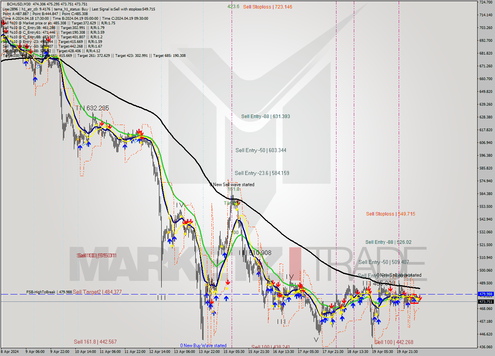Click the 692.700 price axis value
This screenshot has height=356, width=495.
pos(486,40)
